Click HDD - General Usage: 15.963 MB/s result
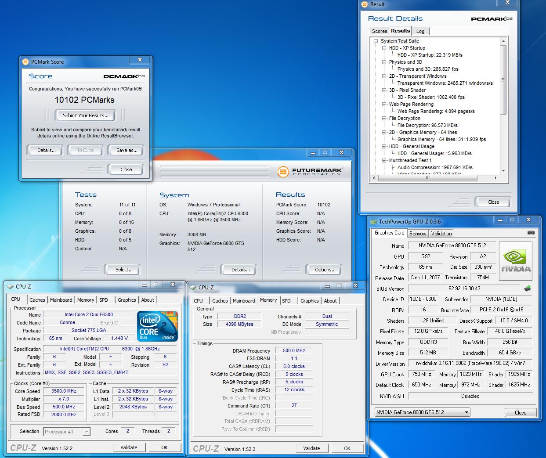 (434, 153)
